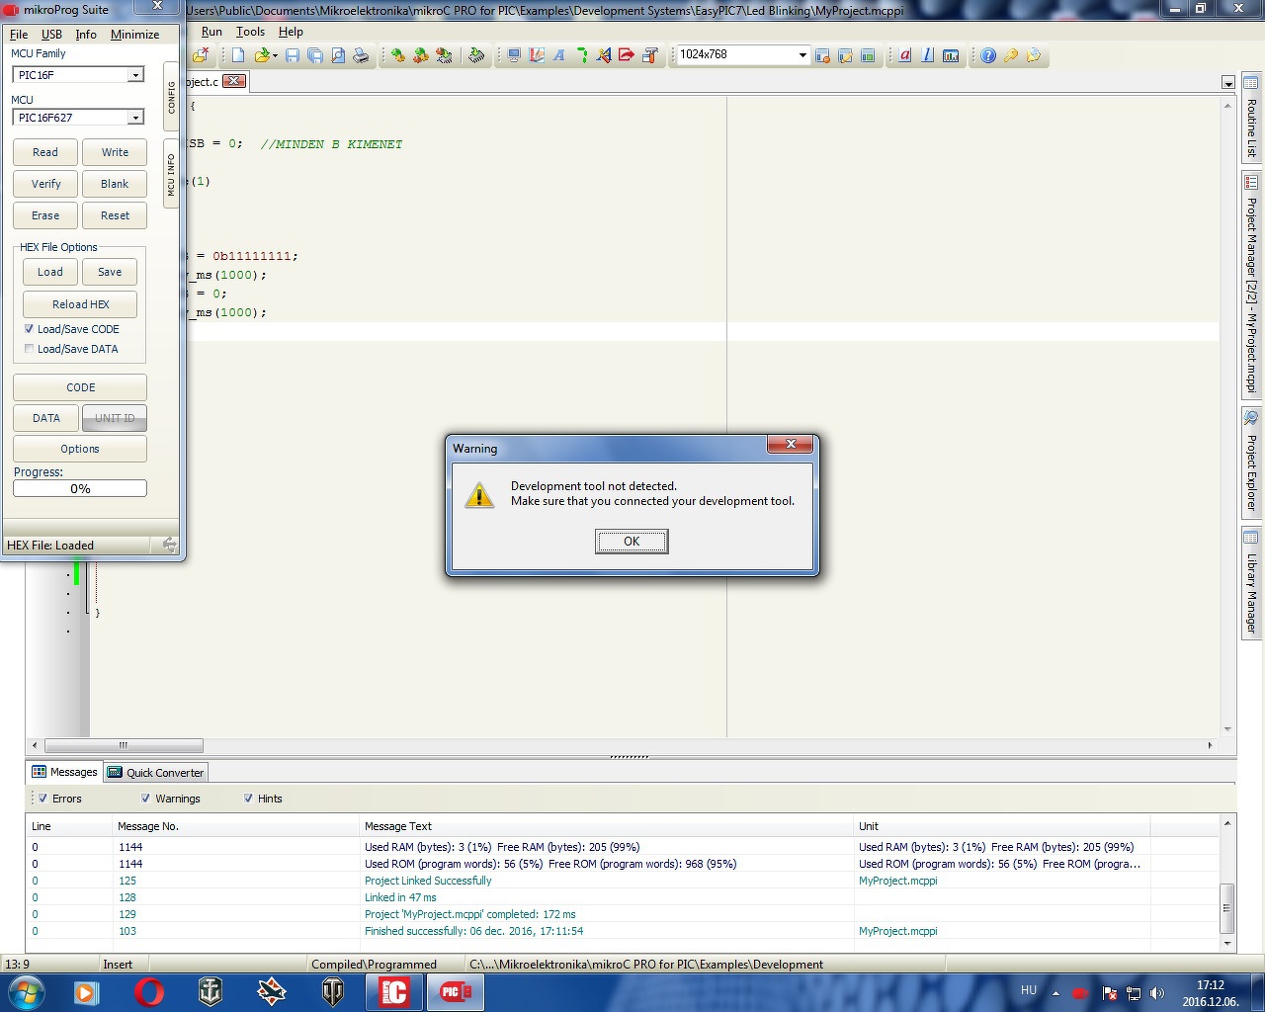1265x1012 pixels.
Task: Click the Build project toolbar icon
Action: point(397,55)
